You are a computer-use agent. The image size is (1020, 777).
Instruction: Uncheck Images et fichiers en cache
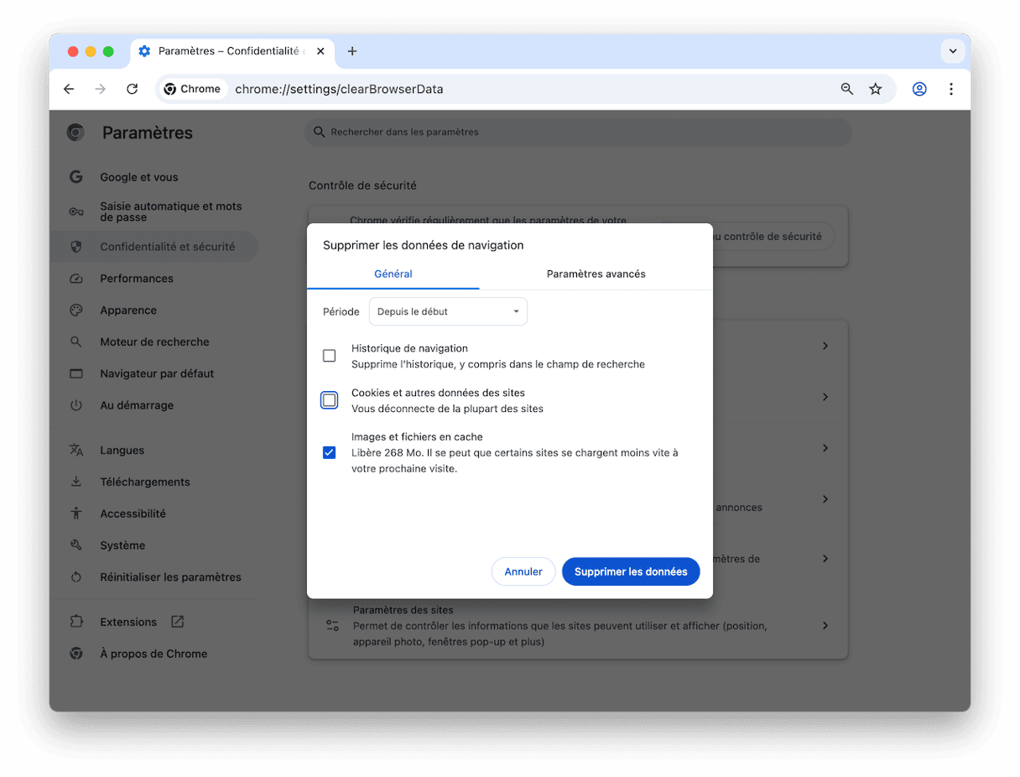tap(330, 452)
